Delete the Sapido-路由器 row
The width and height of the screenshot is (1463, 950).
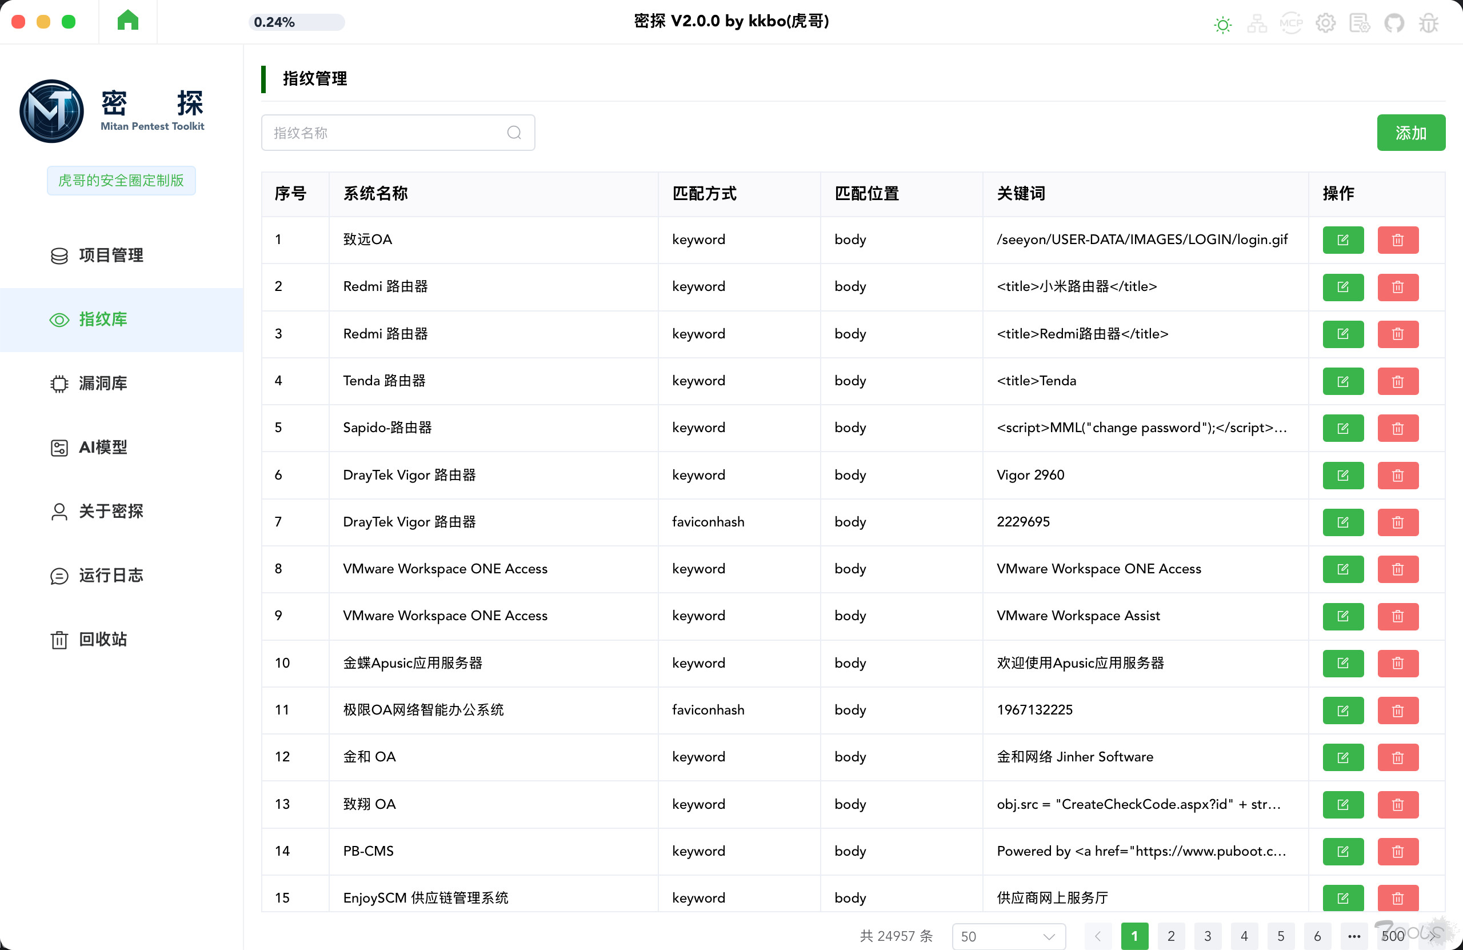coord(1398,428)
